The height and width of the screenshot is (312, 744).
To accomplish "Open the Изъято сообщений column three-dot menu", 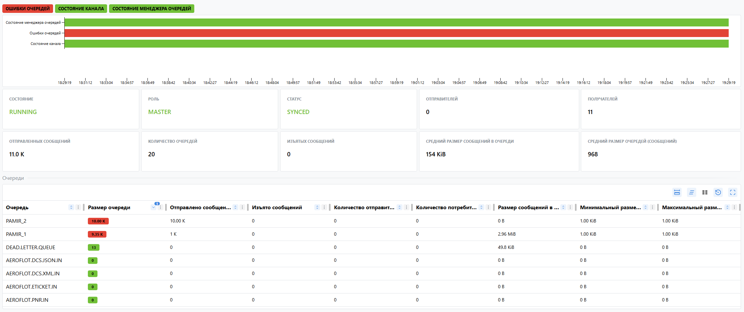I will point(324,207).
